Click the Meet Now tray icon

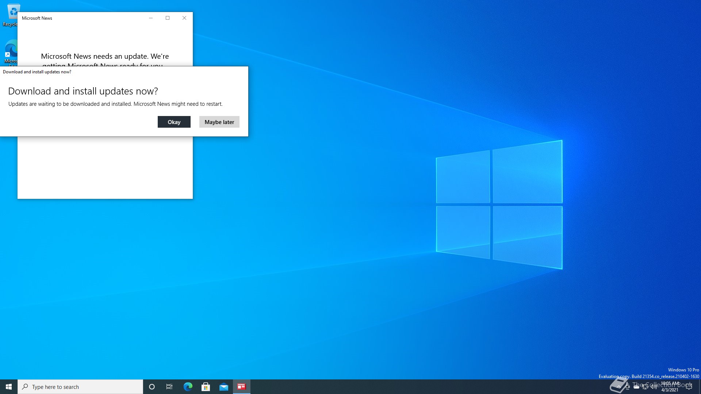627,387
